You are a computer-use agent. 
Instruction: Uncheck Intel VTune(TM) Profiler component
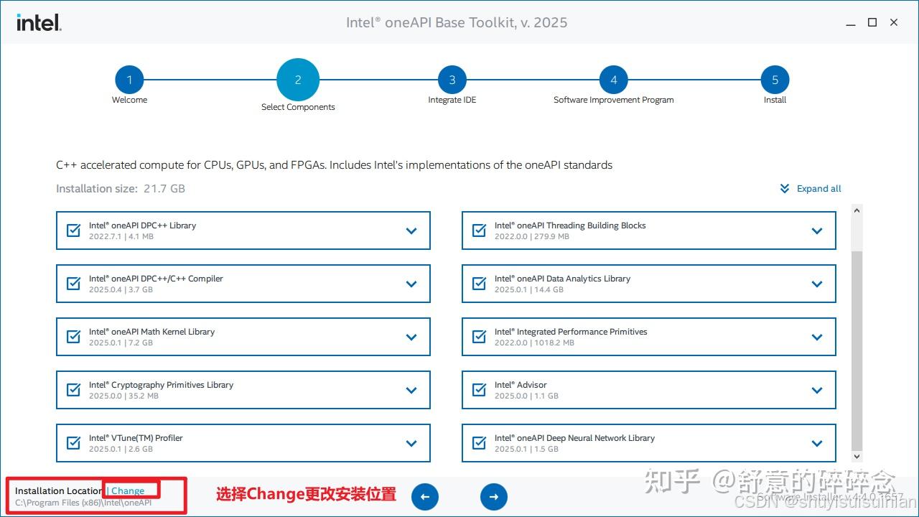click(x=73, y=443)
